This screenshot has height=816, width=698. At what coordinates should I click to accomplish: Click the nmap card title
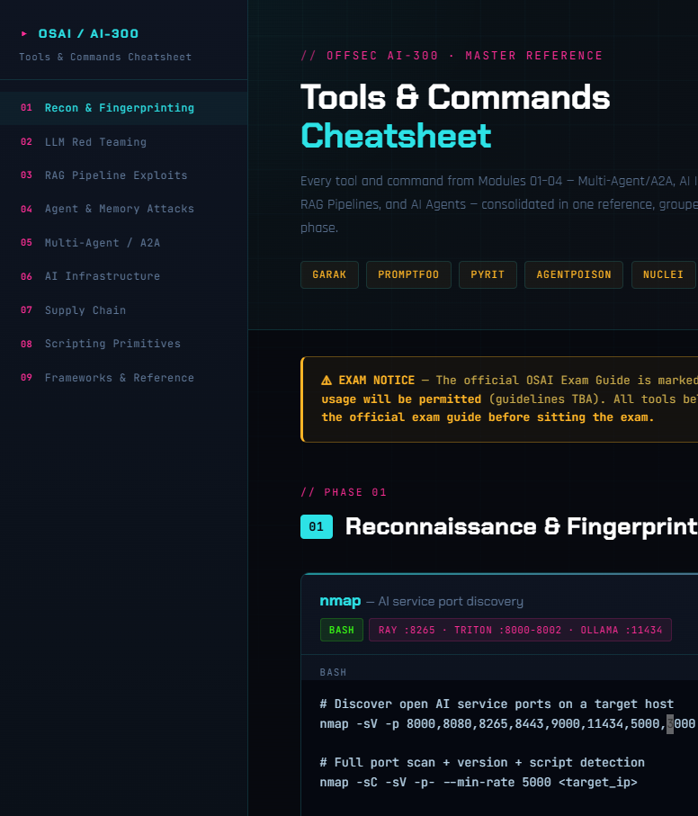(x=340, y=601)
